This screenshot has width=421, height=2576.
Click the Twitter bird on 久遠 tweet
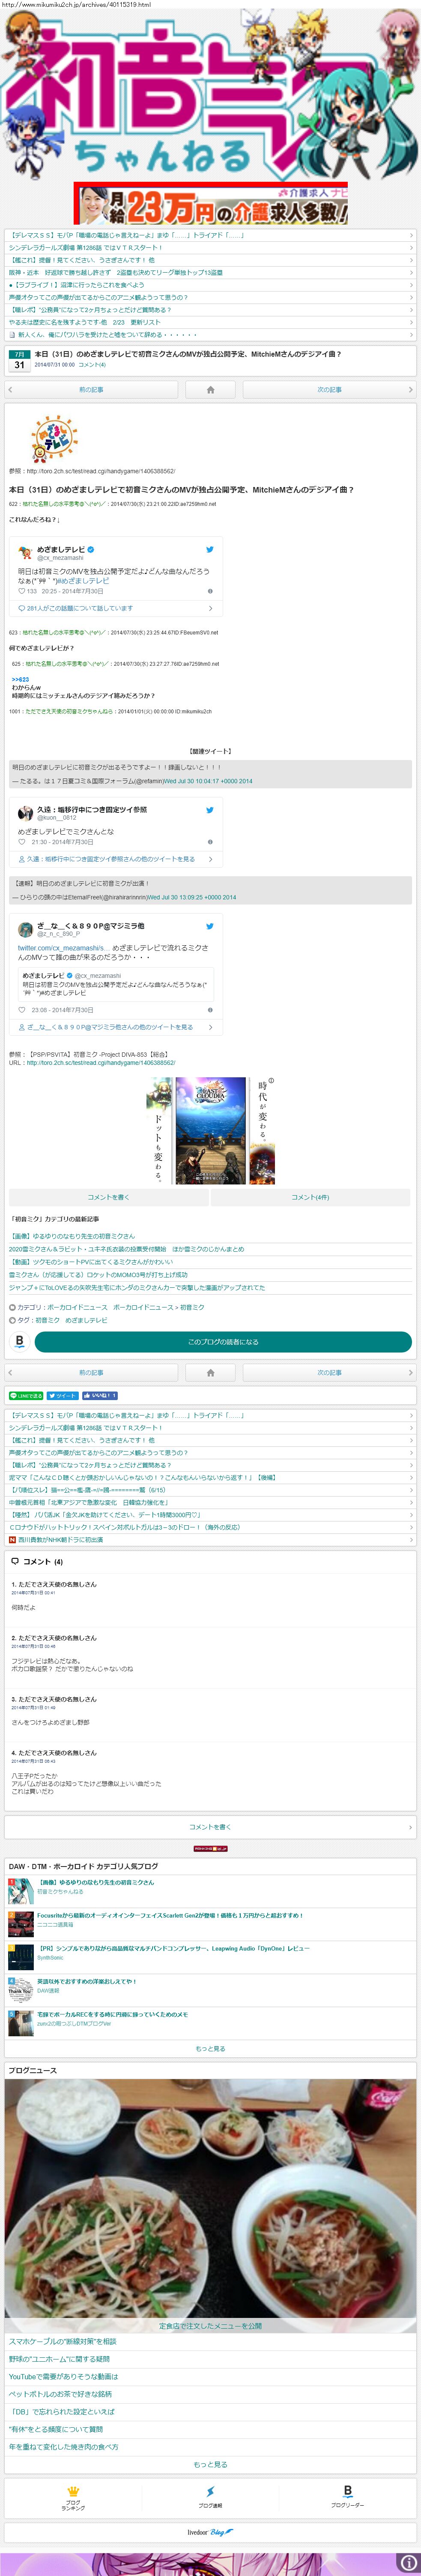tap(209, 810)
